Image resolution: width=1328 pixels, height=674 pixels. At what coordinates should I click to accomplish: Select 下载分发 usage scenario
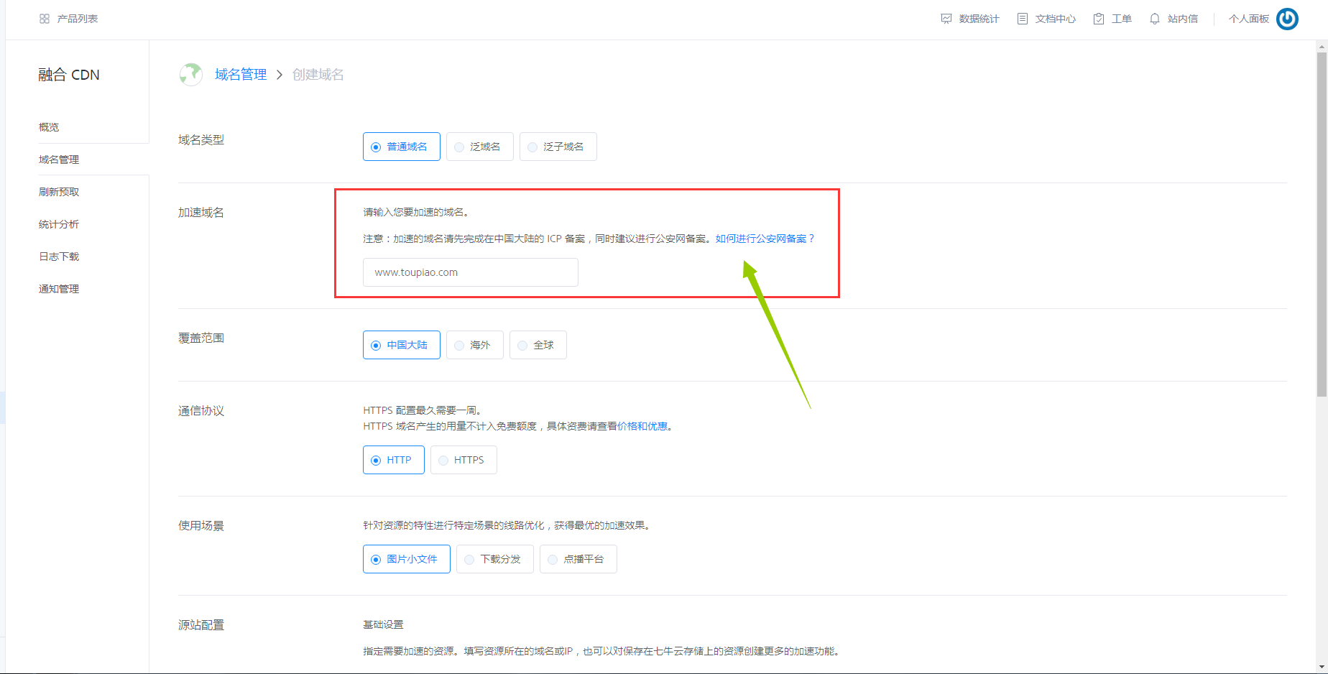tap(494, 559)
